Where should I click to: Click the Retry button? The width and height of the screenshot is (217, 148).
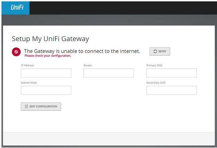pyautogui.click(x=160, y=51)
